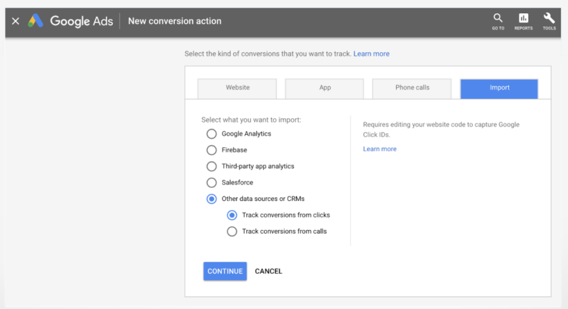Select the Salesforce radio button
This screenshot has height=309, width=568.
[x=211, y=183]
